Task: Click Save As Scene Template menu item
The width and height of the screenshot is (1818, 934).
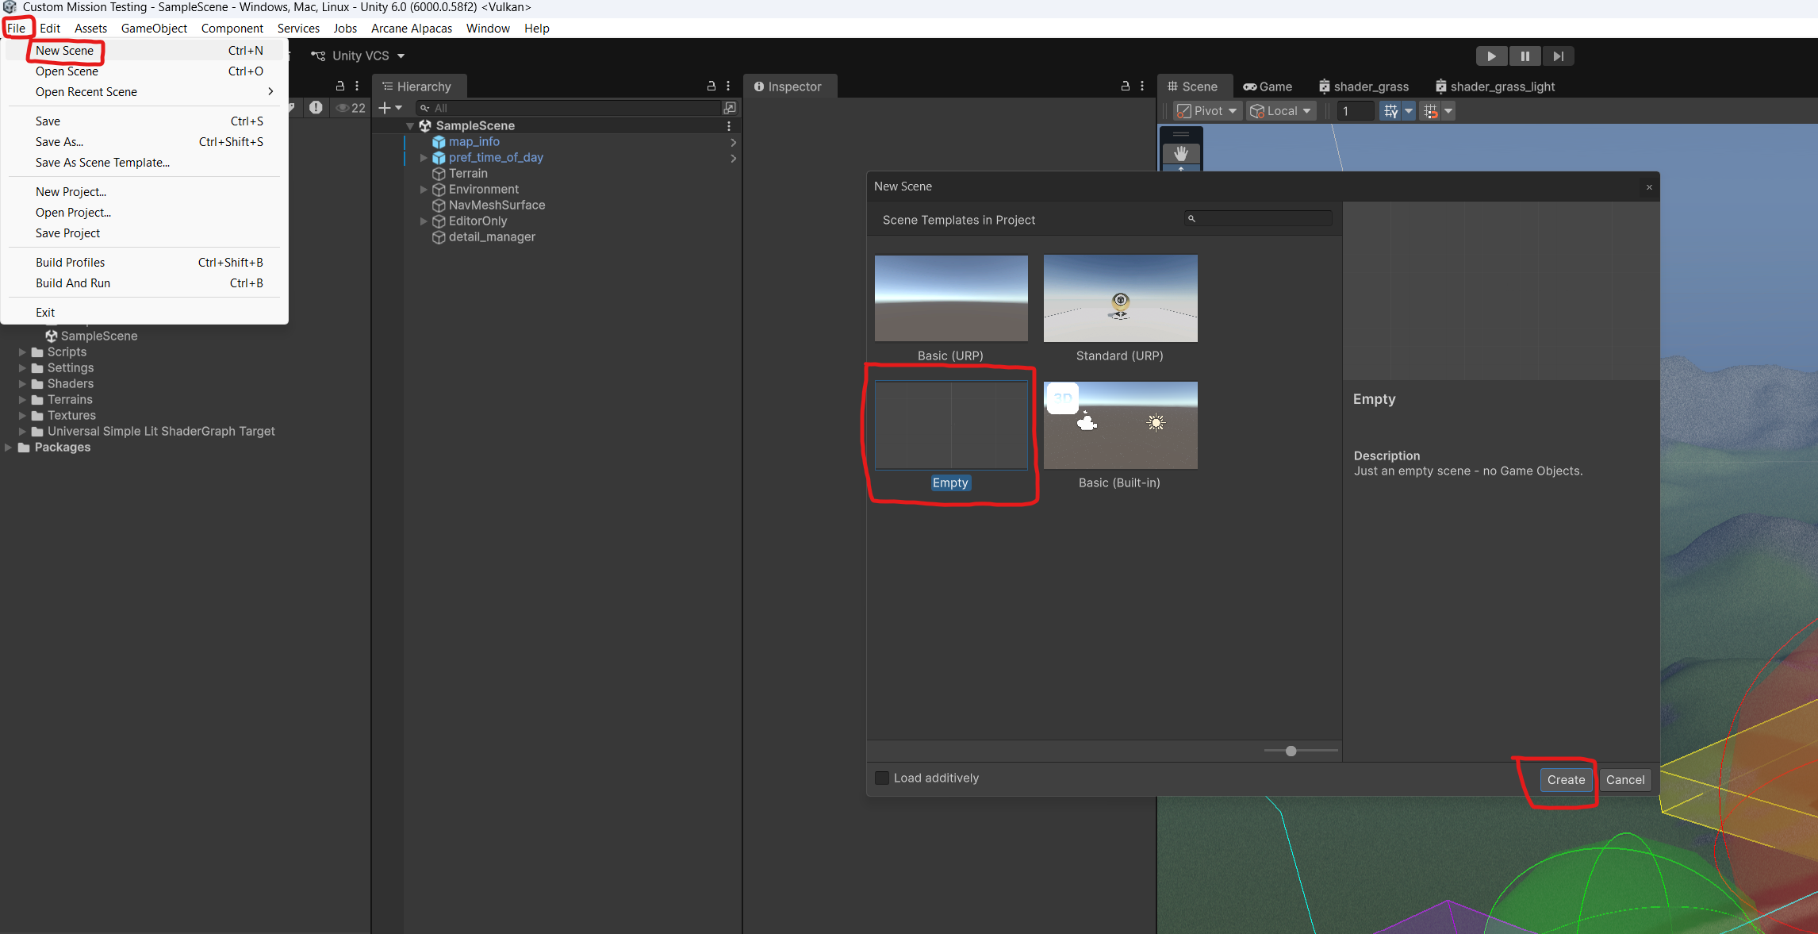Action: 102,163
